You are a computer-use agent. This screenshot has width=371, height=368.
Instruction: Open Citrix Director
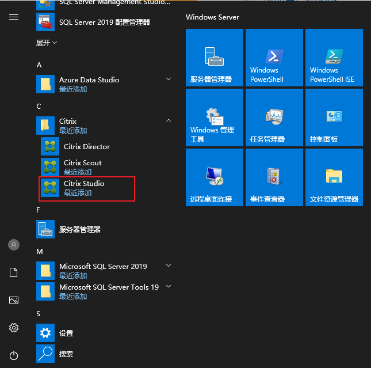(86, 147)
